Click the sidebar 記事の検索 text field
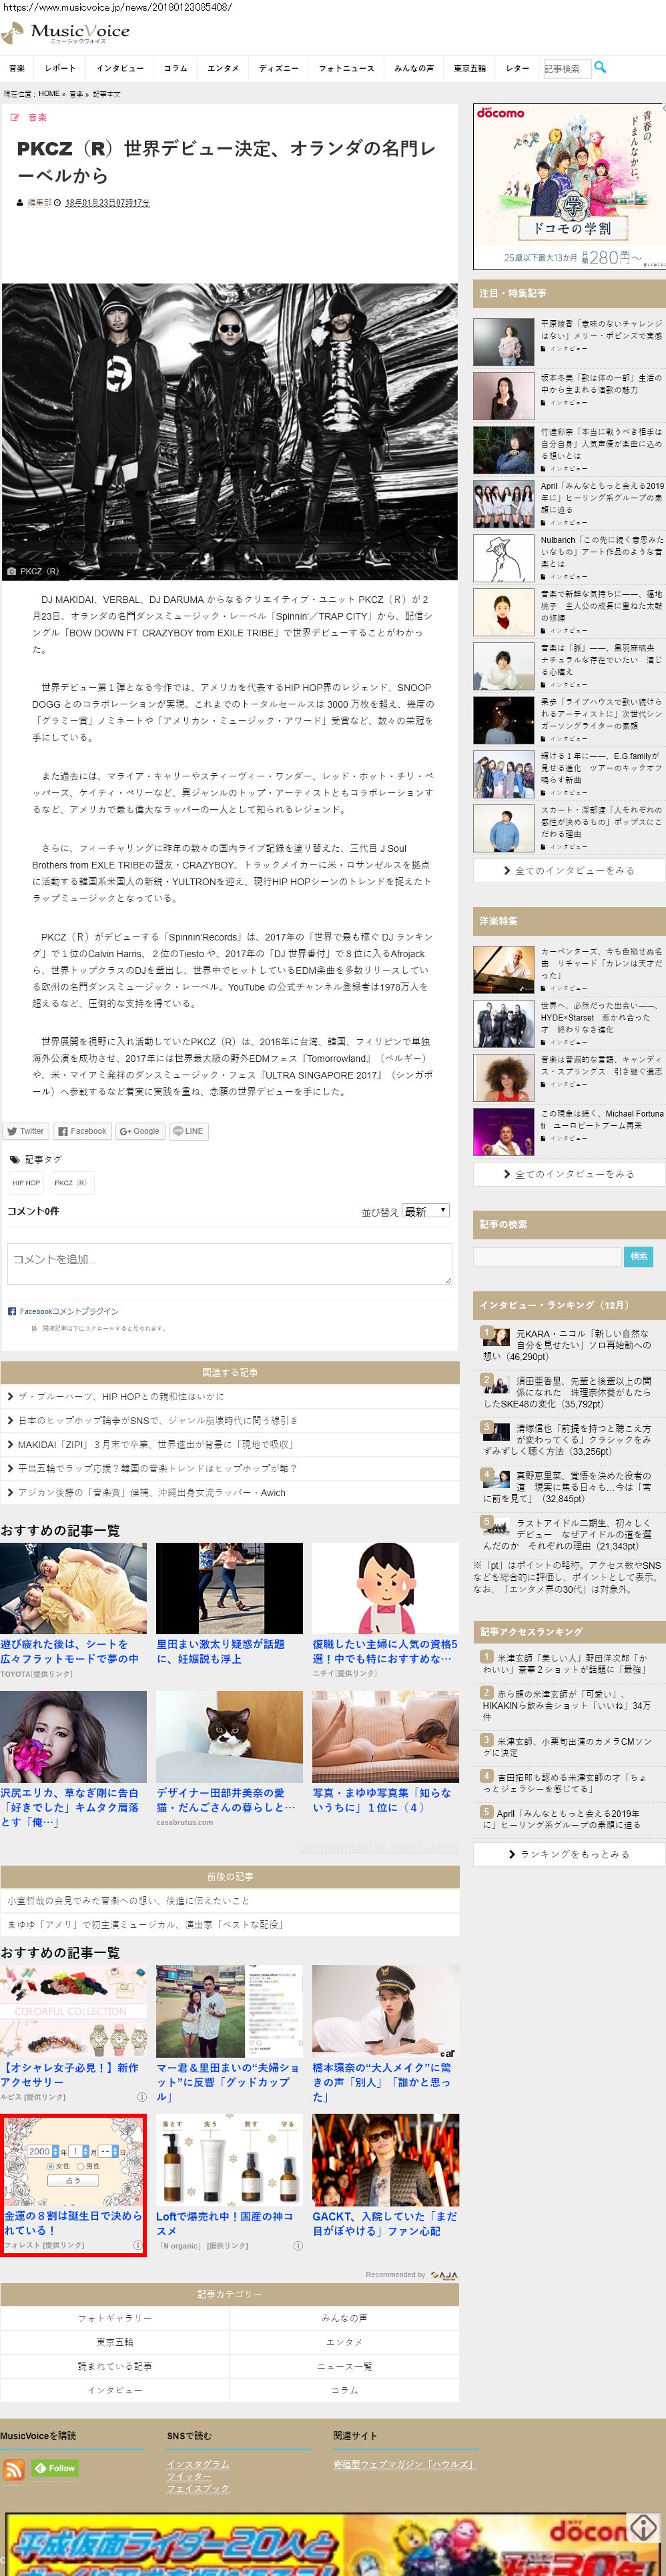 point(547,1256)
